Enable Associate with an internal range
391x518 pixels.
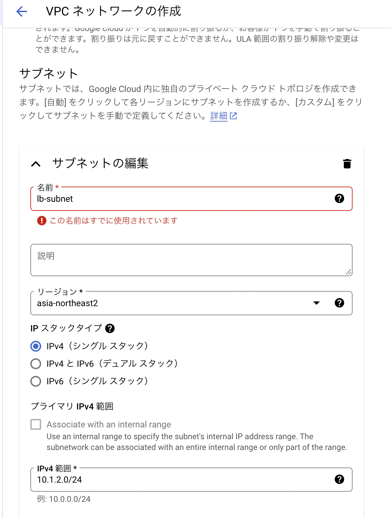click(36, 424)
